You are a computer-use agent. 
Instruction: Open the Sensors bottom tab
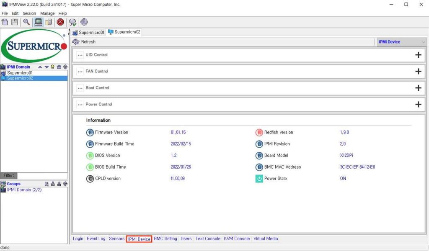coord(116,238)
